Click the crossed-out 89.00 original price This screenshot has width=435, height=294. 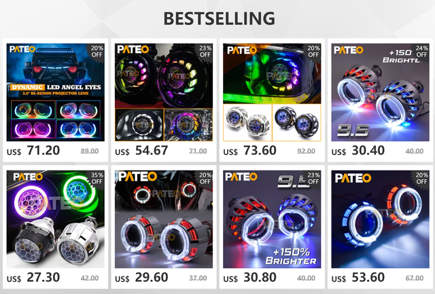tap(90, 151)
